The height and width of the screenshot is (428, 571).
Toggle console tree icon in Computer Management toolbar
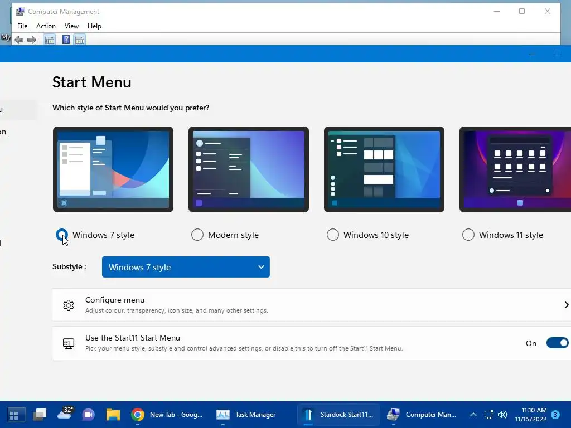(x=50, y=40)
